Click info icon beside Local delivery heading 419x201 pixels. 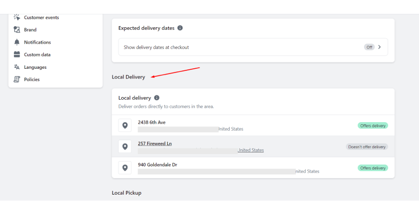(x=156, y=98)
